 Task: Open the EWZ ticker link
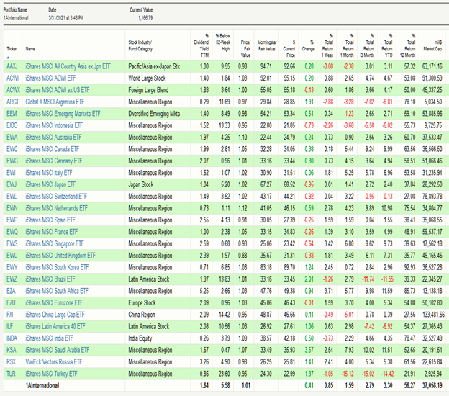(12, 279)
